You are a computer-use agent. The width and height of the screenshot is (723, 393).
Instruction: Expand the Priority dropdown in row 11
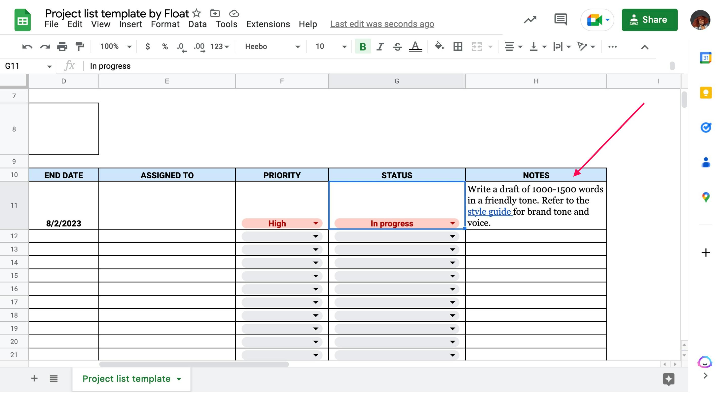(x=315, y=223)
